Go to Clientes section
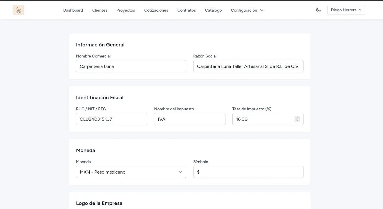This screenshot has width=383, height=209. (100, 10)
